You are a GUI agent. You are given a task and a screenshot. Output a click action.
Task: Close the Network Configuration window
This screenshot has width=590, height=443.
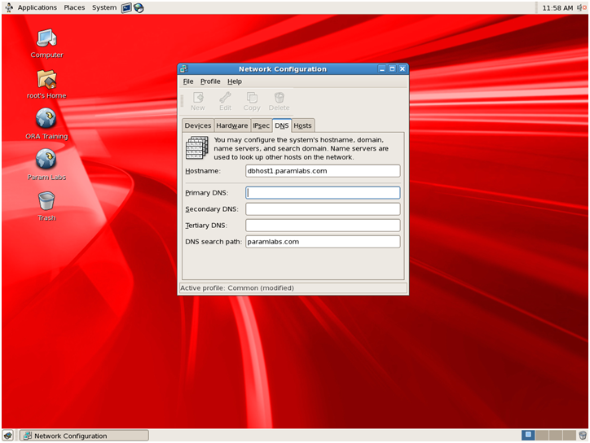403,69
